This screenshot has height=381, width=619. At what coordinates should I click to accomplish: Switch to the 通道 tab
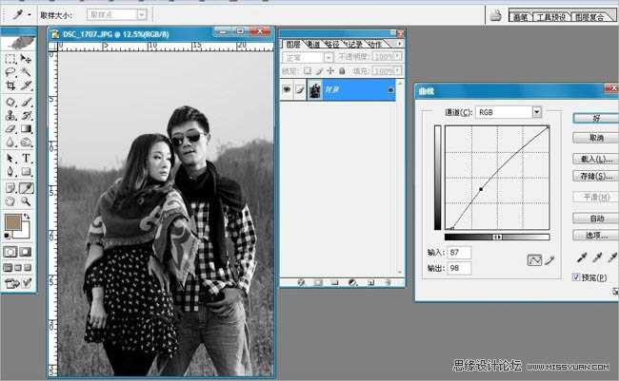point(314,44)
